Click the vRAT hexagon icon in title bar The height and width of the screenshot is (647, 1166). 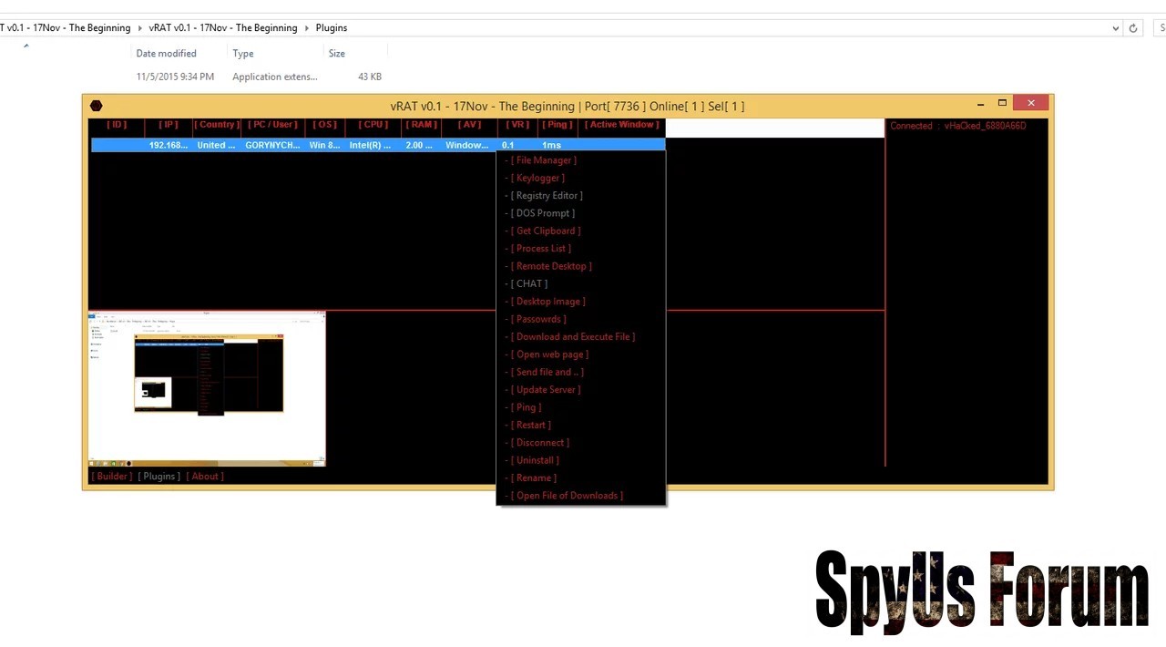[x=97, y=107]
